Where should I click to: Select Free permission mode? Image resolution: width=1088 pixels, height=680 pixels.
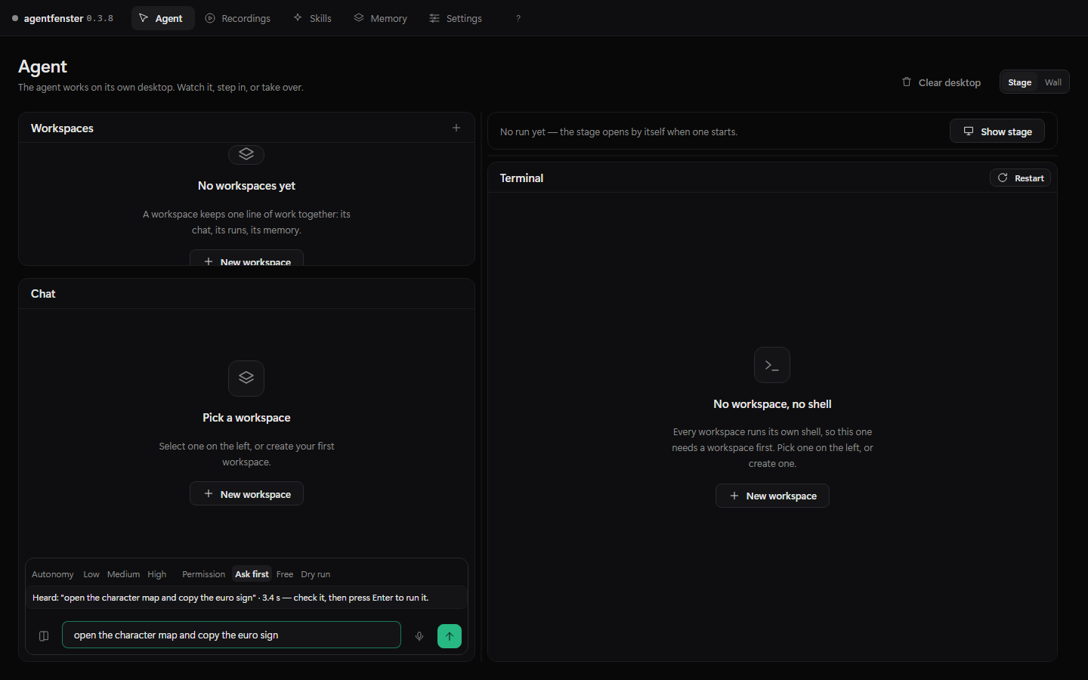285,574
